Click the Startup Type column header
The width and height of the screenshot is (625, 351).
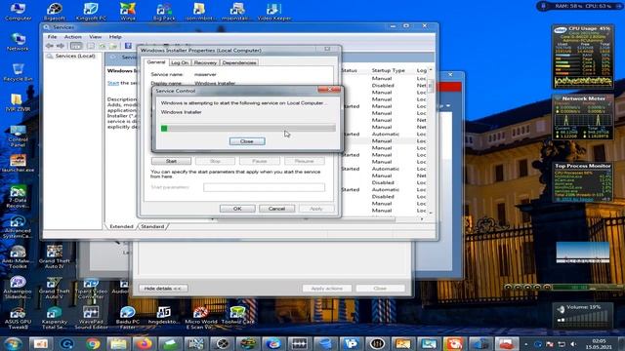coord(389,70)
